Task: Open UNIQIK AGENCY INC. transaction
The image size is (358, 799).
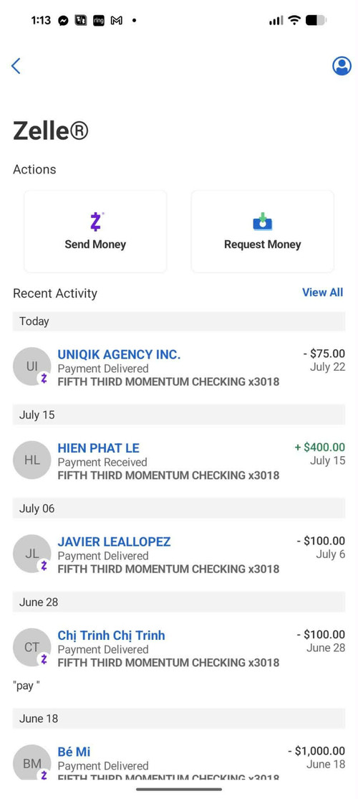Action: [179, 367]
